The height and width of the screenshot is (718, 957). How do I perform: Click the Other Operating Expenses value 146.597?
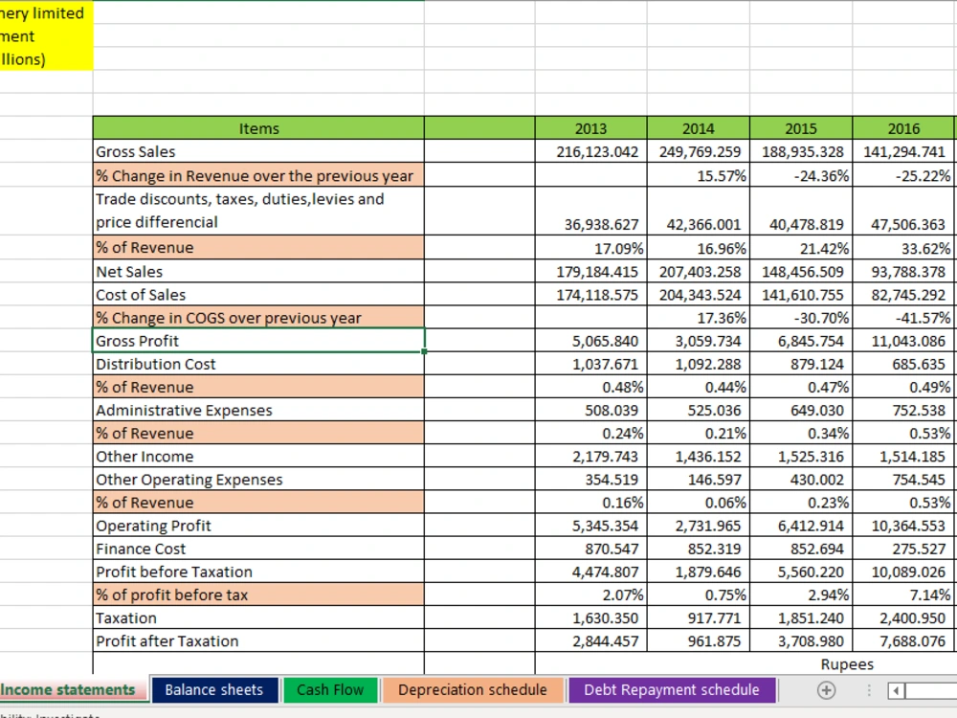(x=699, y=480)
